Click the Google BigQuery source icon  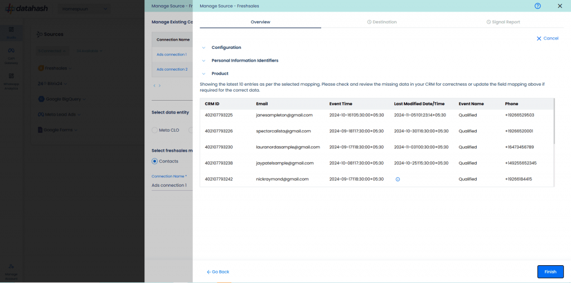(x=41, y=99)
